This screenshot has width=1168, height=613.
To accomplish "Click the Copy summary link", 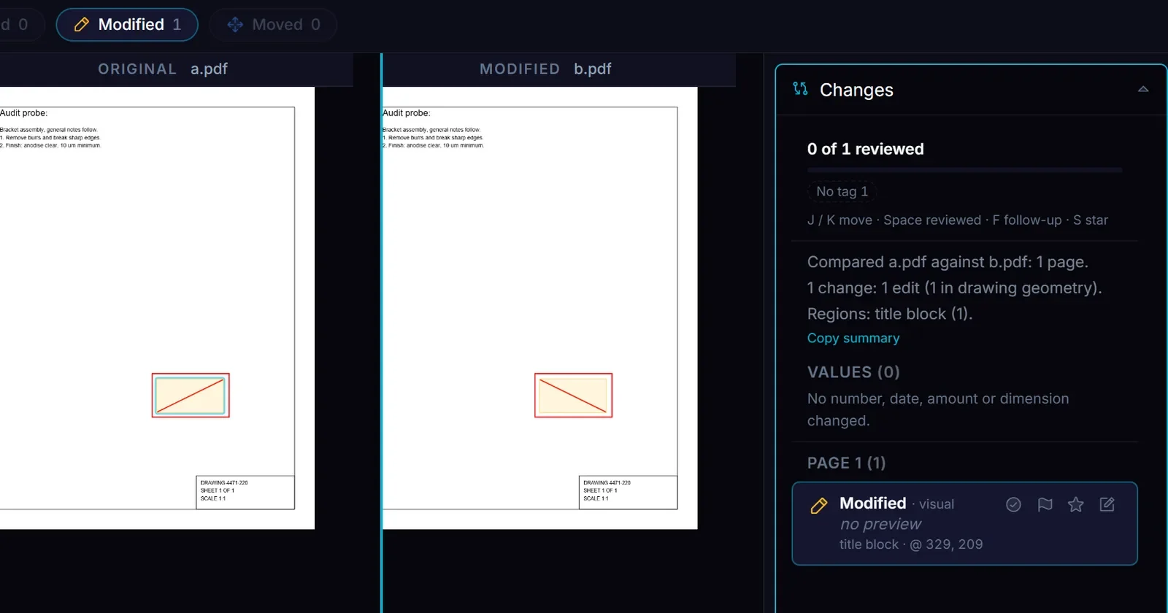I will tap(853, 339).
